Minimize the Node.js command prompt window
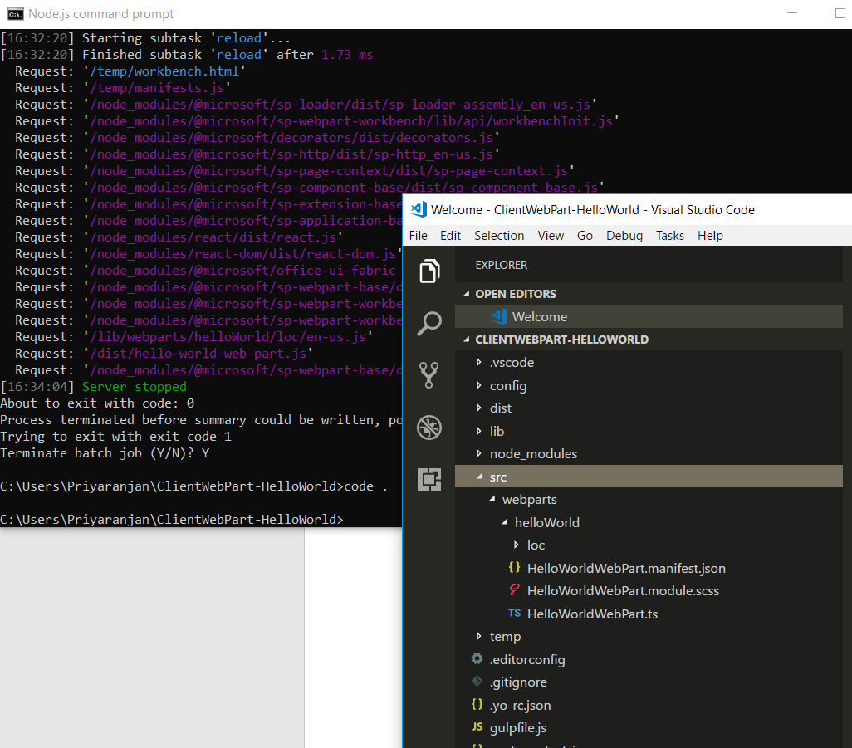 [792, 13]
